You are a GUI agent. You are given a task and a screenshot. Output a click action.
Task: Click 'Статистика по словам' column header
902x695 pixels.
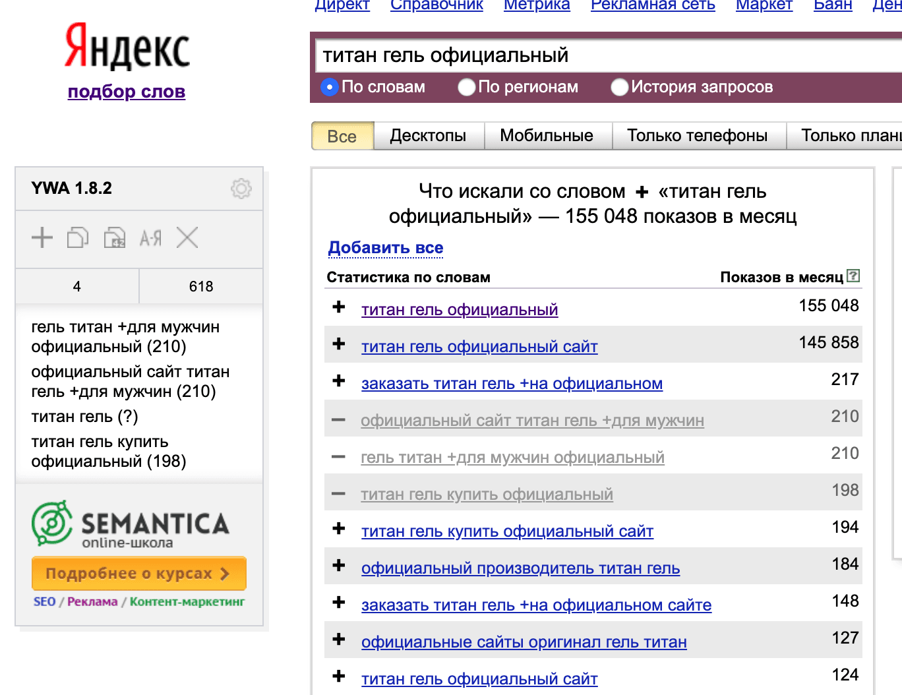409,277
